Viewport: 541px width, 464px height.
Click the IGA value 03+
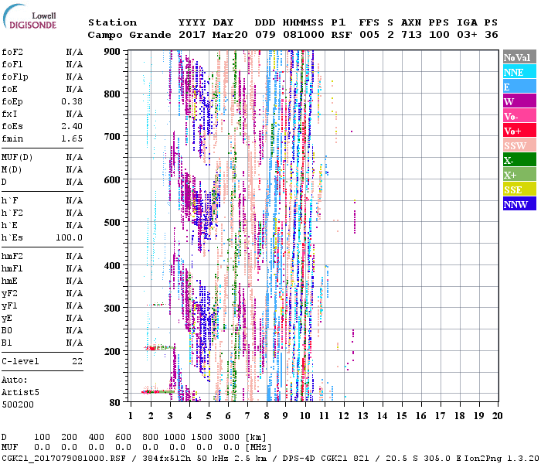tap(467, 35)
